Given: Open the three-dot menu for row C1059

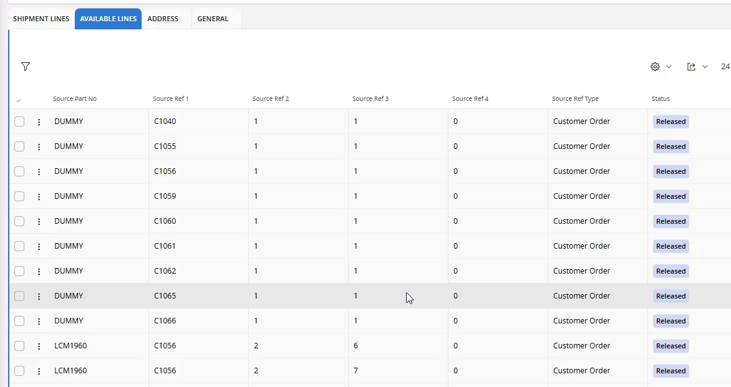Looking at the screenshot, I should (x=39, y=196).
